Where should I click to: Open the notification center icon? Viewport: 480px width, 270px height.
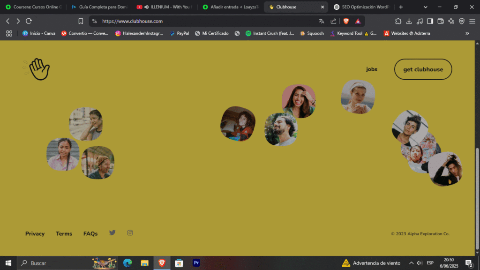[x=469, y=263]
